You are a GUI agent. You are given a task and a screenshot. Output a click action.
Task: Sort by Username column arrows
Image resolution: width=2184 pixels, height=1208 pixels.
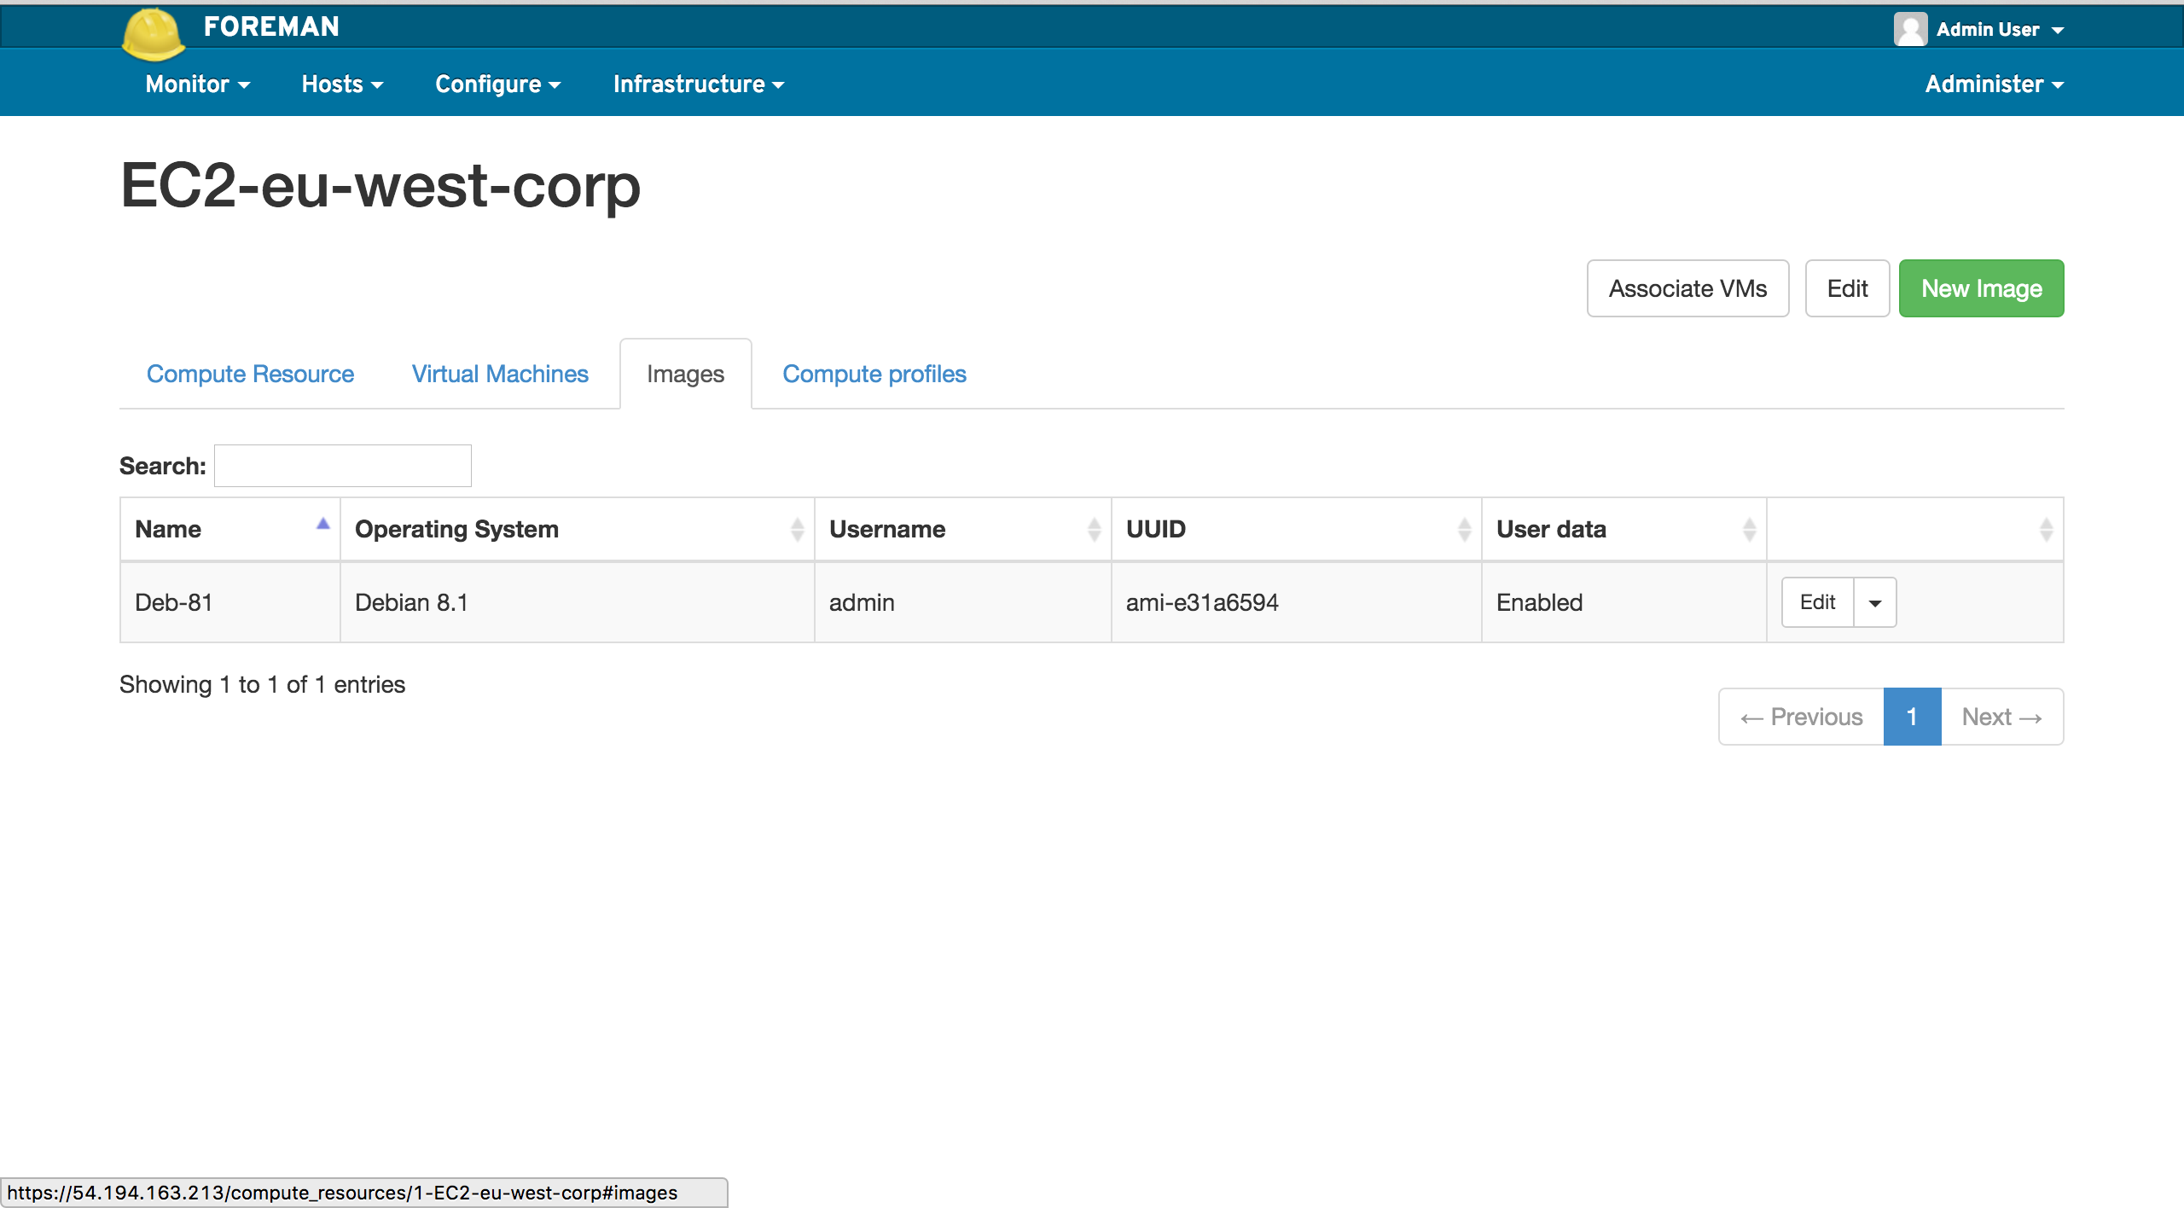click(x=1094, y=530)
